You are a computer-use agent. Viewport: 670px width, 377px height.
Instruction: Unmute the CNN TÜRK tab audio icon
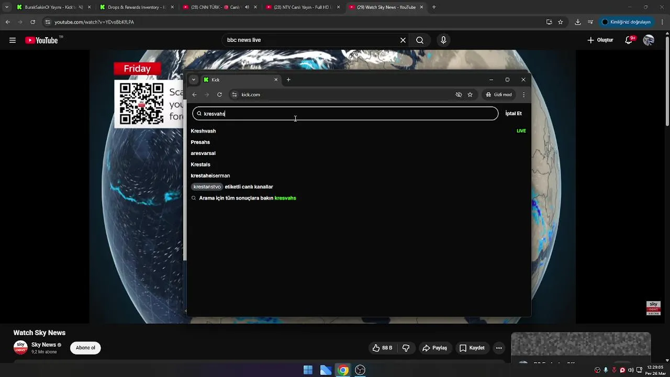click(247, 7)
